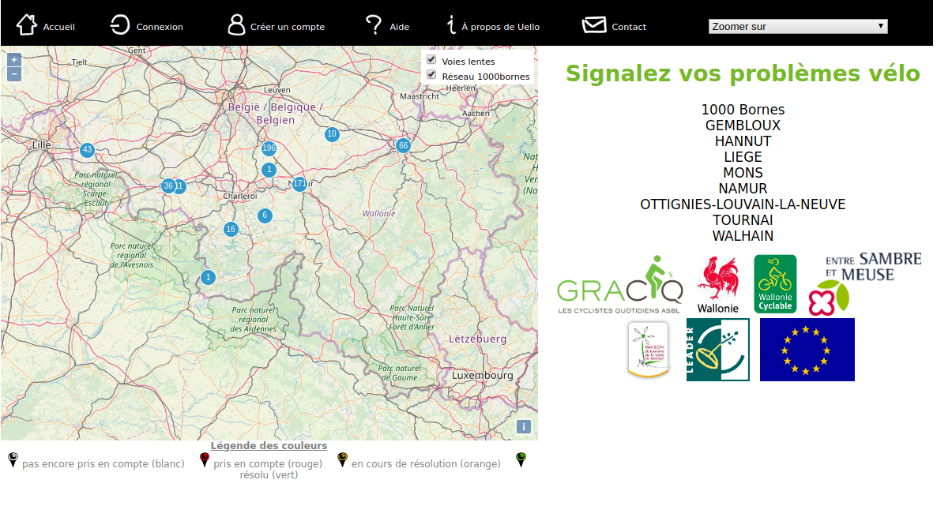
Task: Click 'résolu (vert)' legend text
Action: (269, 475)
